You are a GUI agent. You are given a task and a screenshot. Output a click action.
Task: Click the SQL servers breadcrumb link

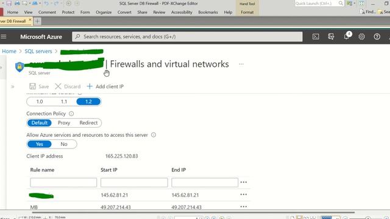(x=38, y=51)
